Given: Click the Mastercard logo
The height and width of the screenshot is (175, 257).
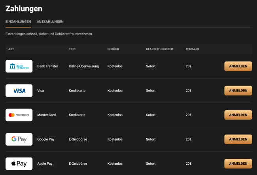Looking at the screenshot, I should coord(19,115).
